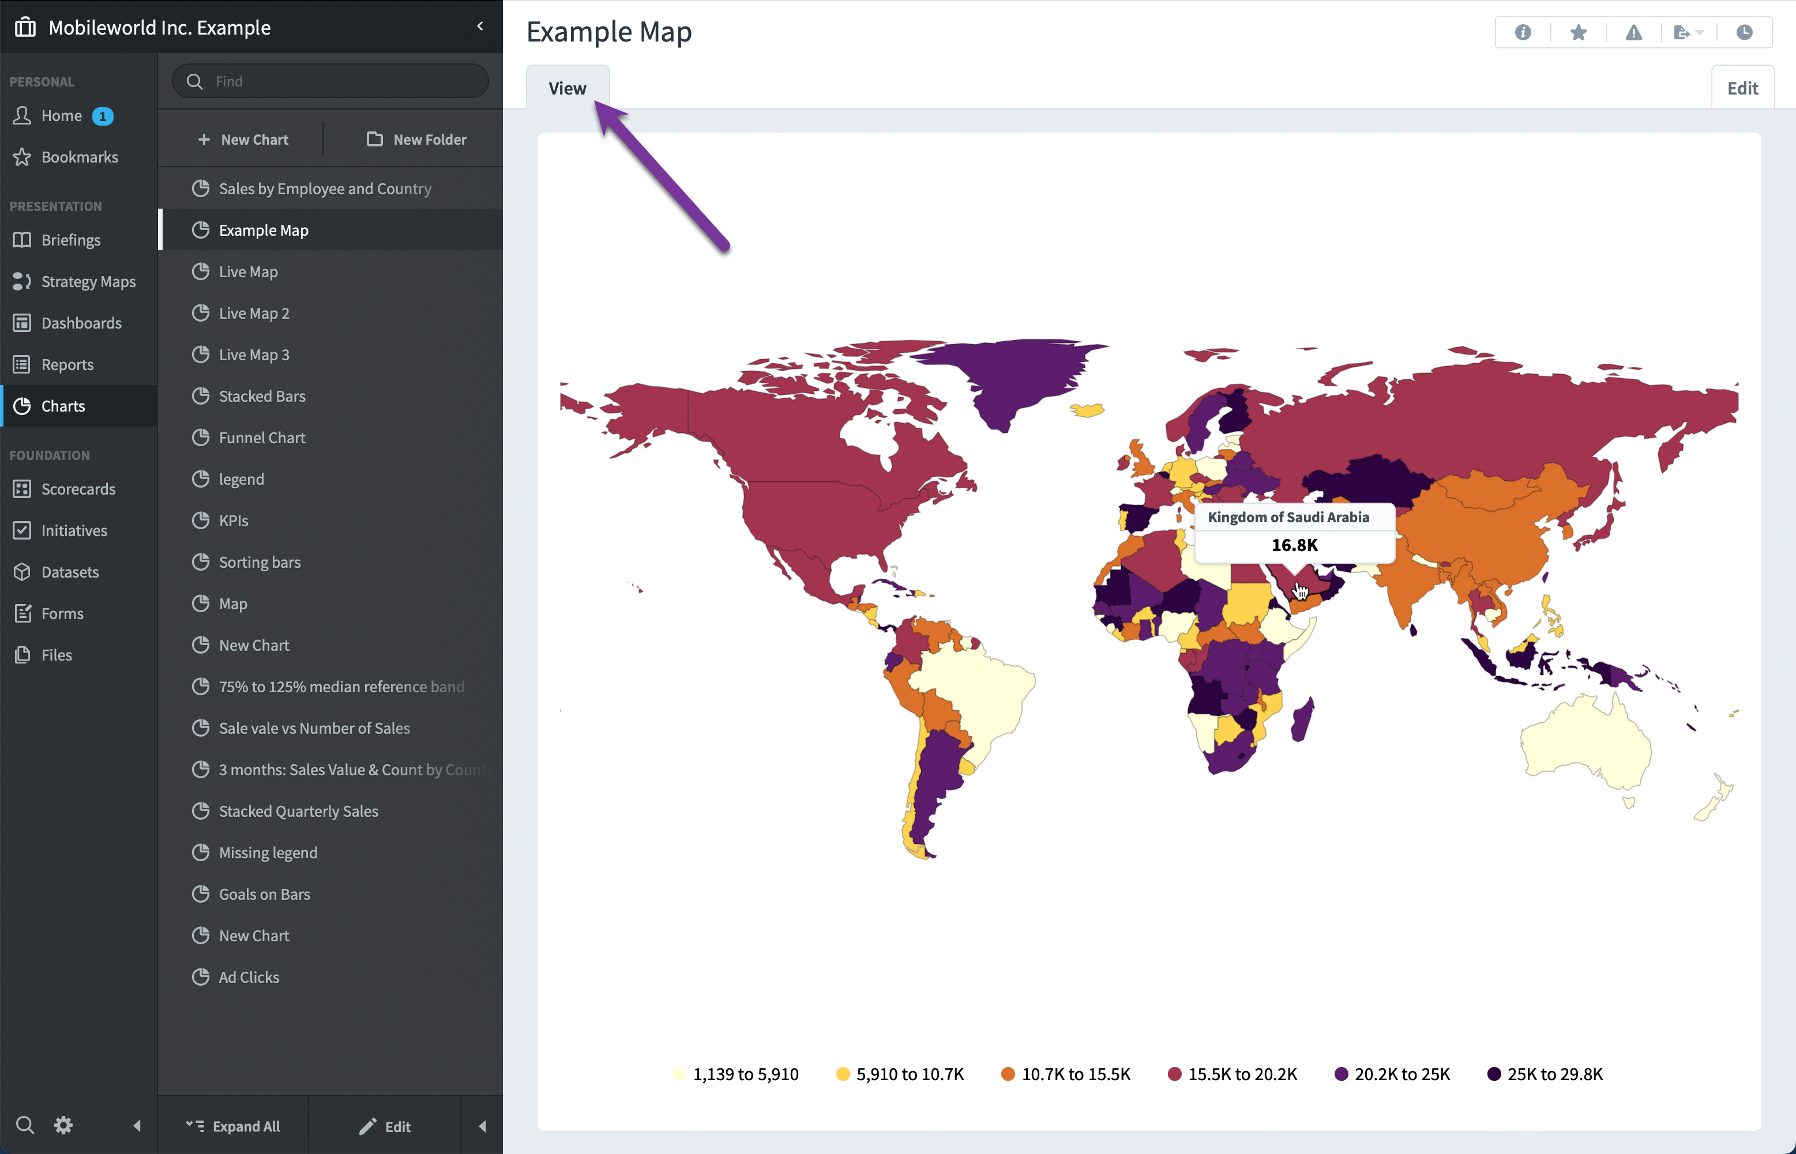
Task: Click the pie icon beside Ad Clicks
Action: click(x=200, y=976)
